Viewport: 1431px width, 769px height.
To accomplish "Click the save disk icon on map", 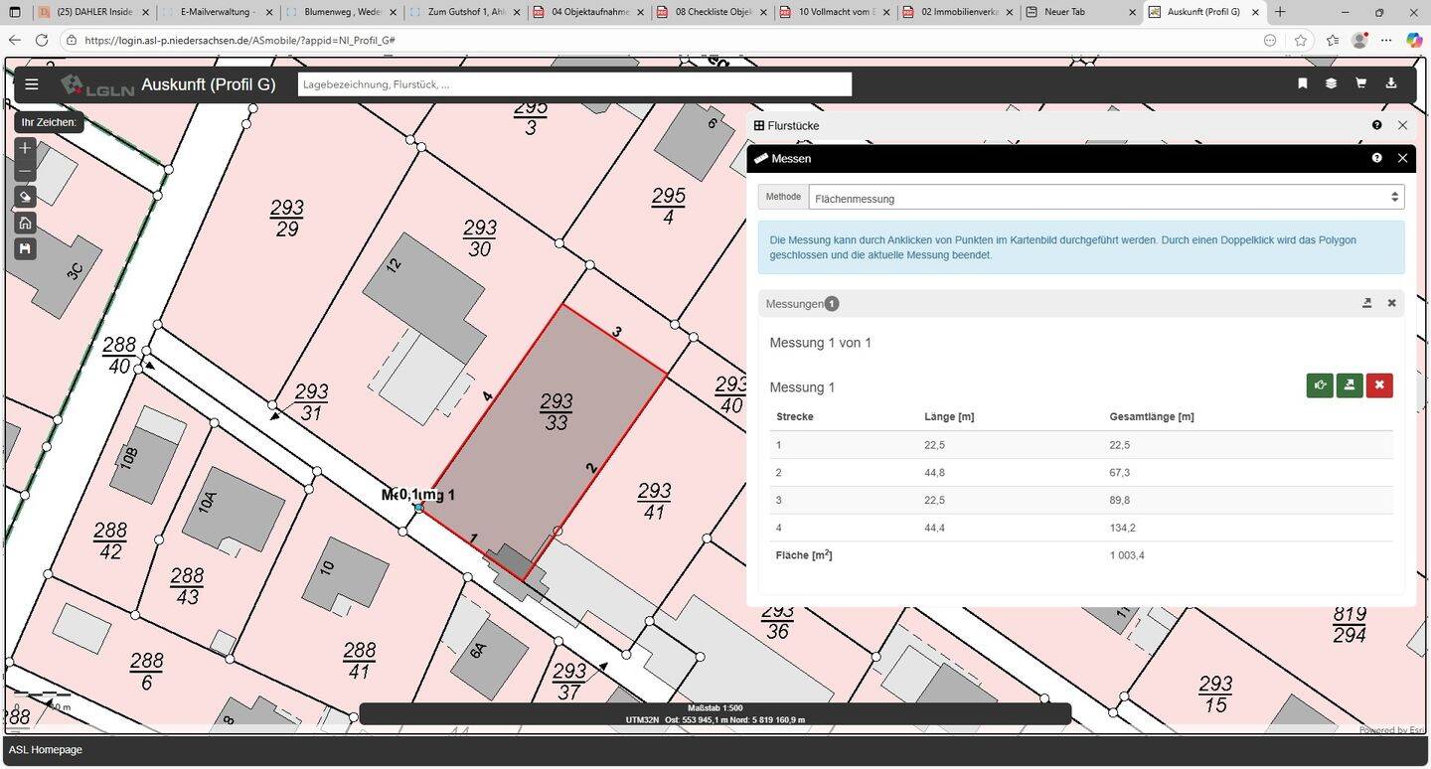I will click(25, 248).
